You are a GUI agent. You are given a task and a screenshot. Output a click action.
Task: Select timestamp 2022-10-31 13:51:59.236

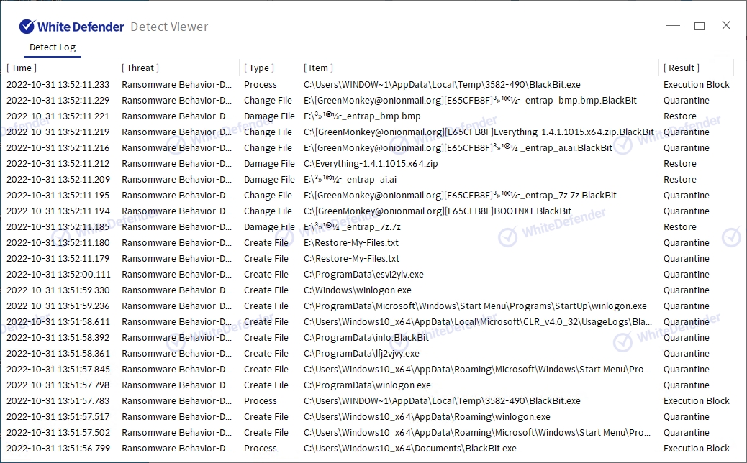[x=58, y=306]
